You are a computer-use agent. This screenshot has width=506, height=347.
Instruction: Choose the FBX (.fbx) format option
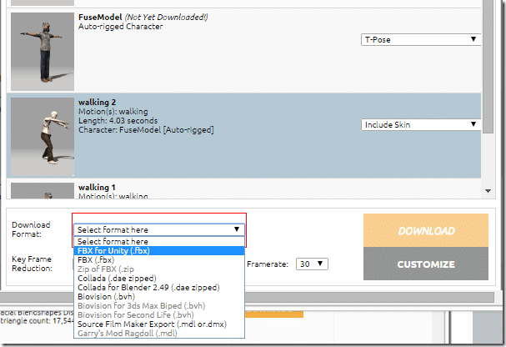(x=158, y=259)
